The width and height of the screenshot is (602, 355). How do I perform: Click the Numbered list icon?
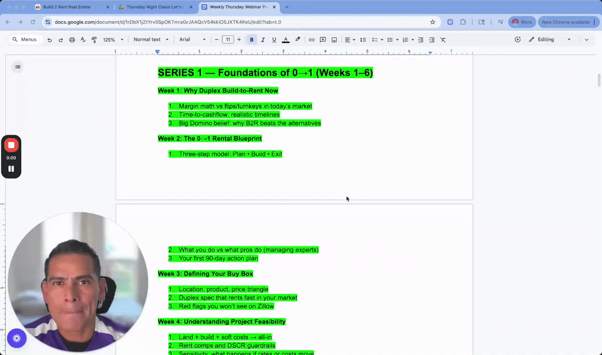pos(405,39)
